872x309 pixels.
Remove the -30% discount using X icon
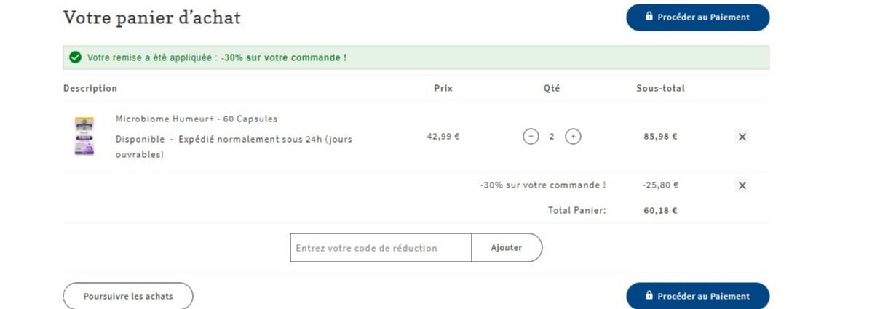tap(742, 185)
